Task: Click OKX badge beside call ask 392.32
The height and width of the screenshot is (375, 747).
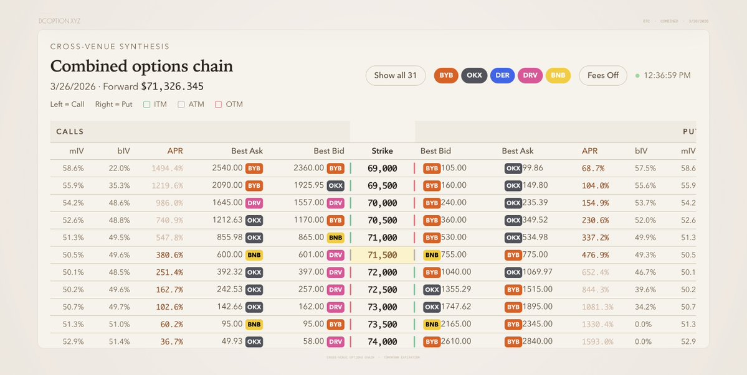Action: (254, 272)
